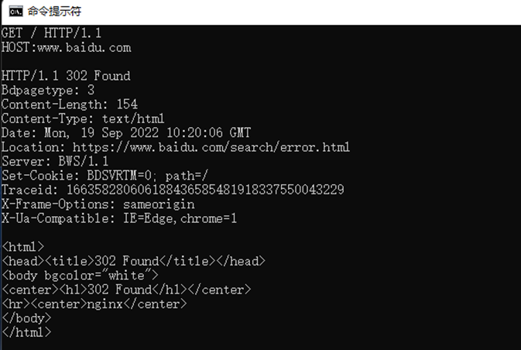The width and height of the screenshot is (521, 350).
Task: Click the X-Frame-Options: sameorigin line
Action: 98,204
